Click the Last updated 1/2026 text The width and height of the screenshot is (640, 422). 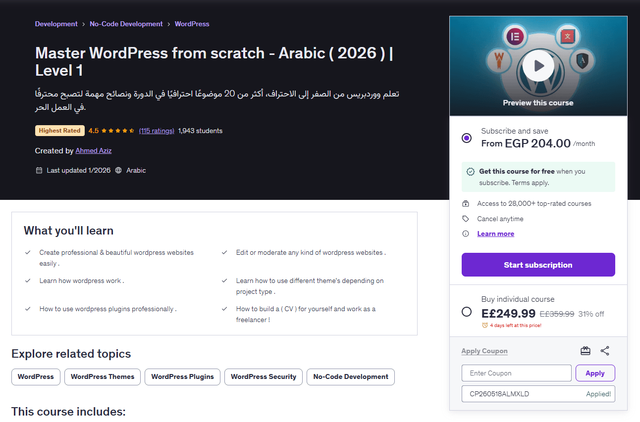pyautogui.click(x=79, y=170)
